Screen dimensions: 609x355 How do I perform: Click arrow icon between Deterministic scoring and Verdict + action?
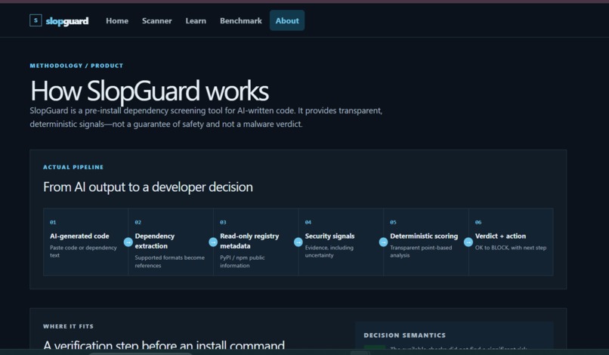click(x=468, y=242)
